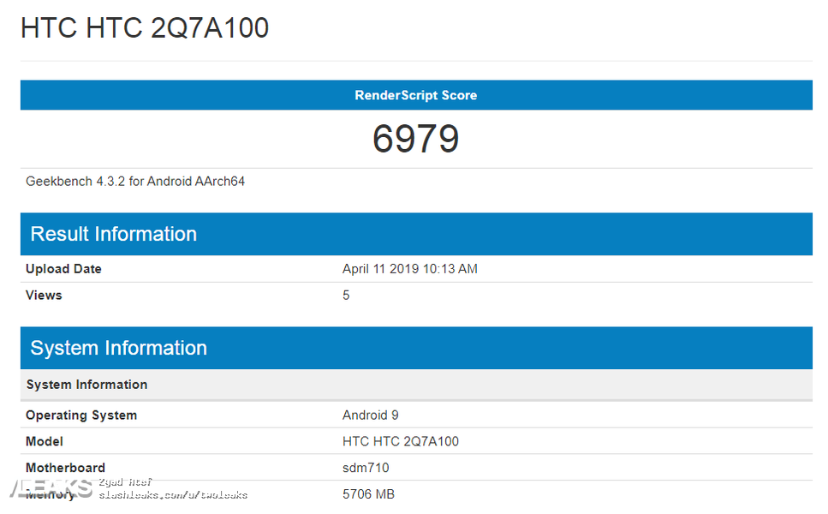Select the views count value 5
The image size is (828, 514).
point(346,296)
